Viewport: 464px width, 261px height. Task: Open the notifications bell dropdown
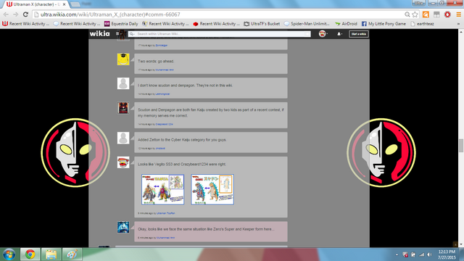click(x=339, y=34)
